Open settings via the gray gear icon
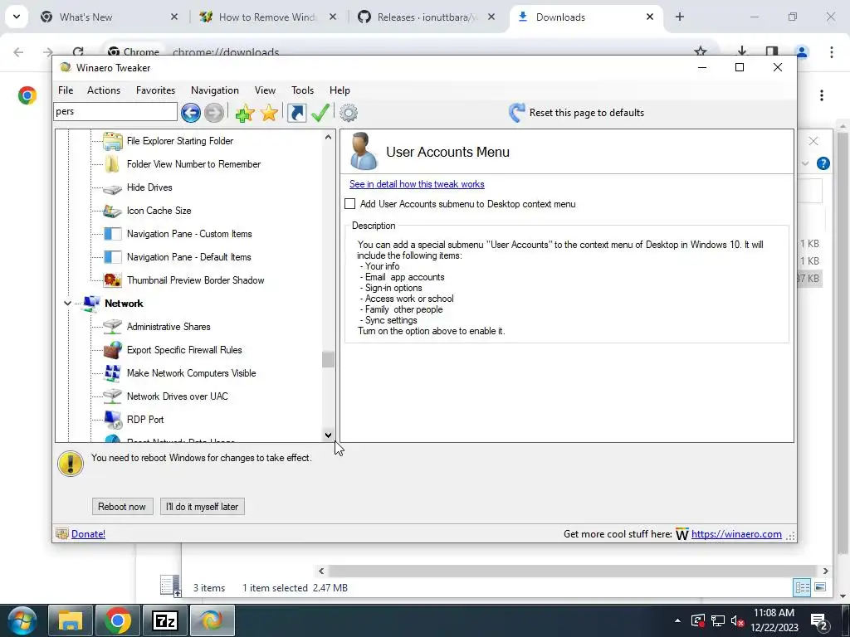Image resolution: width=850 pixels, height=637 pixels. click(349, 113)
